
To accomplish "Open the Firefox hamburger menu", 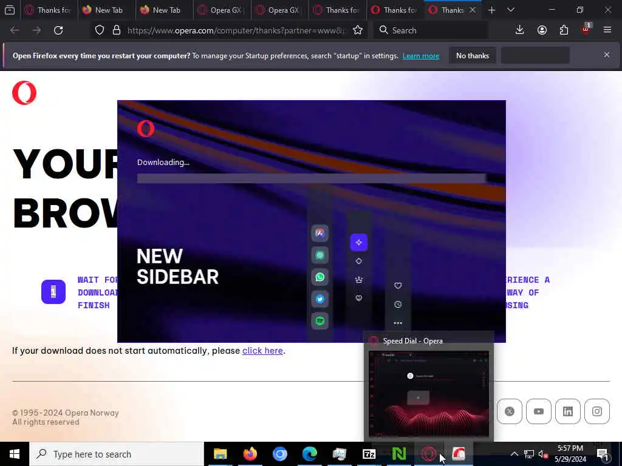I will tap(607, 30).
